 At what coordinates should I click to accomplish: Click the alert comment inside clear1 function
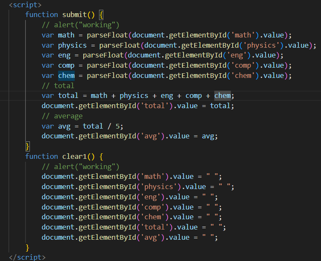tap(80, 166)
